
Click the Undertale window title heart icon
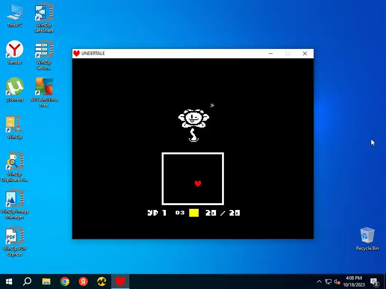[77, 53]
